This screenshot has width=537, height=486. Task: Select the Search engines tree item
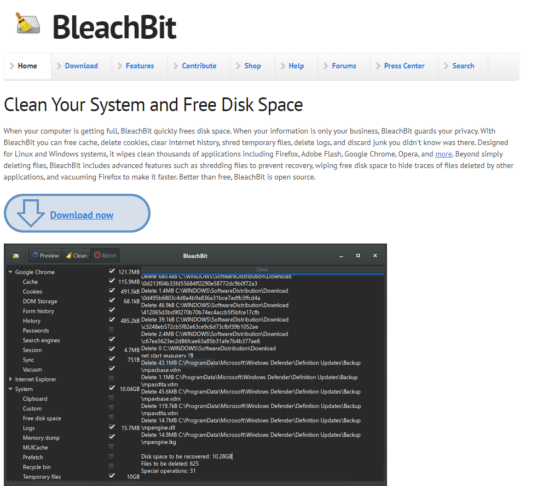pos(41,340)
